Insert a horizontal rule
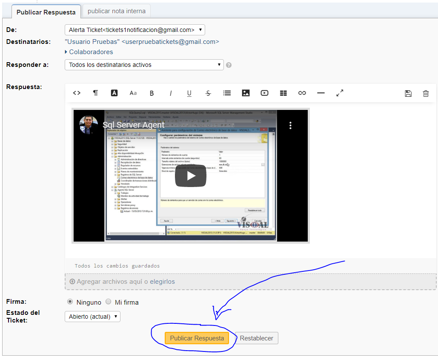This screenshot has width=438, height=360. click(x=321, y=93)
